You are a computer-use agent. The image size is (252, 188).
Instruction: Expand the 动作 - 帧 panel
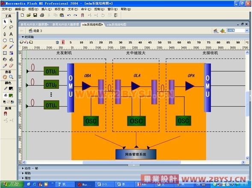(x=30, y=168)
